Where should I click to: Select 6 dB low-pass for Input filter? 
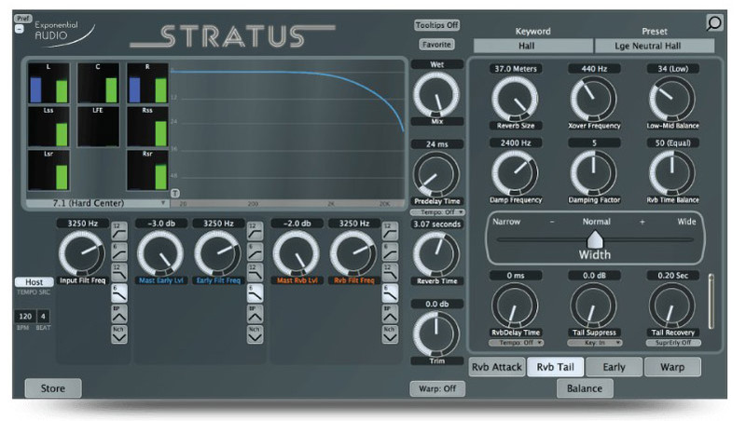tap(119, 293)
